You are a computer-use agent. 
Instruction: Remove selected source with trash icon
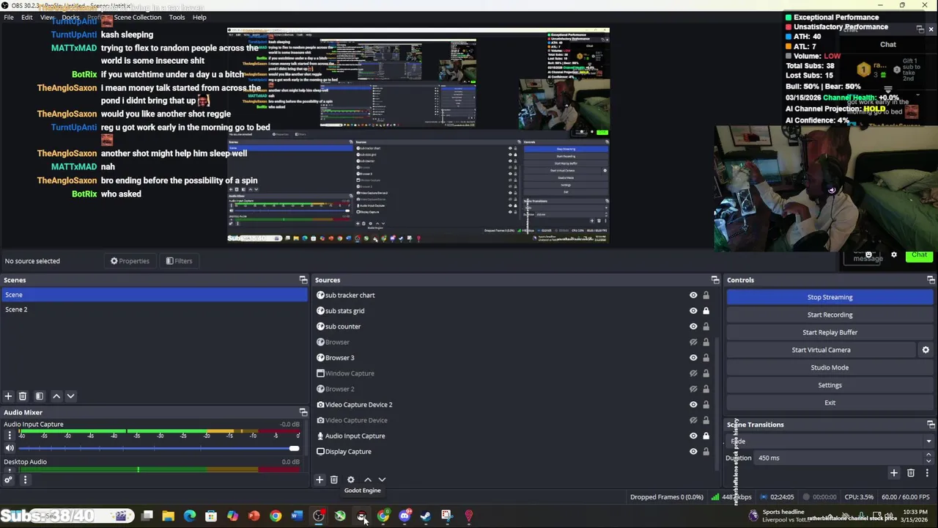coord(334,480)
